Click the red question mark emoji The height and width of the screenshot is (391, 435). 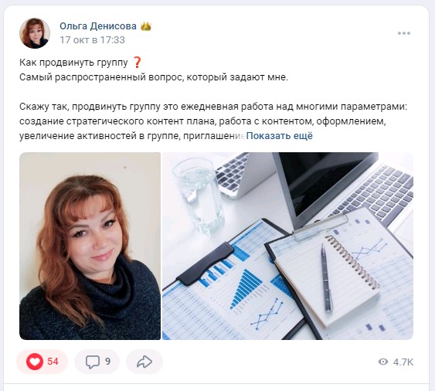pos(137,63)
